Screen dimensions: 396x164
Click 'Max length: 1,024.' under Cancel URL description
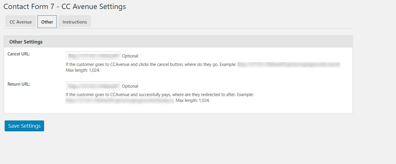(83, 70)
